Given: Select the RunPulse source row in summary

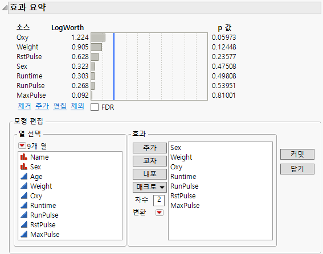Looking at the screenshot, I should coord(31,86).
